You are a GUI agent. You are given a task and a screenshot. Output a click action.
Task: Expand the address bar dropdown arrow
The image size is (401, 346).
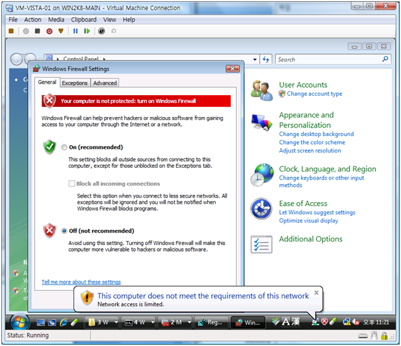click(x=255, y=59)
